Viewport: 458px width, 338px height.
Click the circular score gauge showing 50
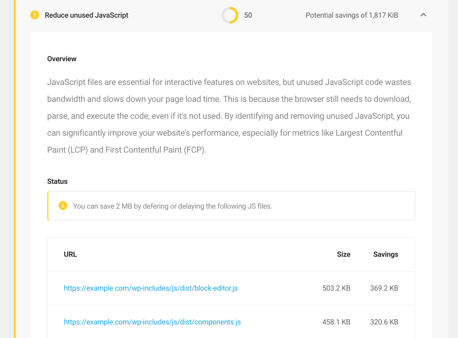click(x=230, y=15)
